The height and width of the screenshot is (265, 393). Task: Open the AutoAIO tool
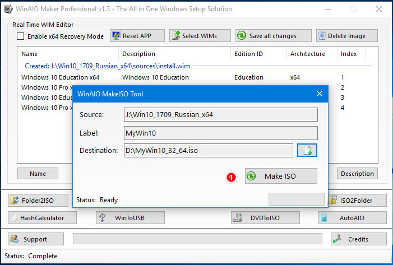pos(352,218)
